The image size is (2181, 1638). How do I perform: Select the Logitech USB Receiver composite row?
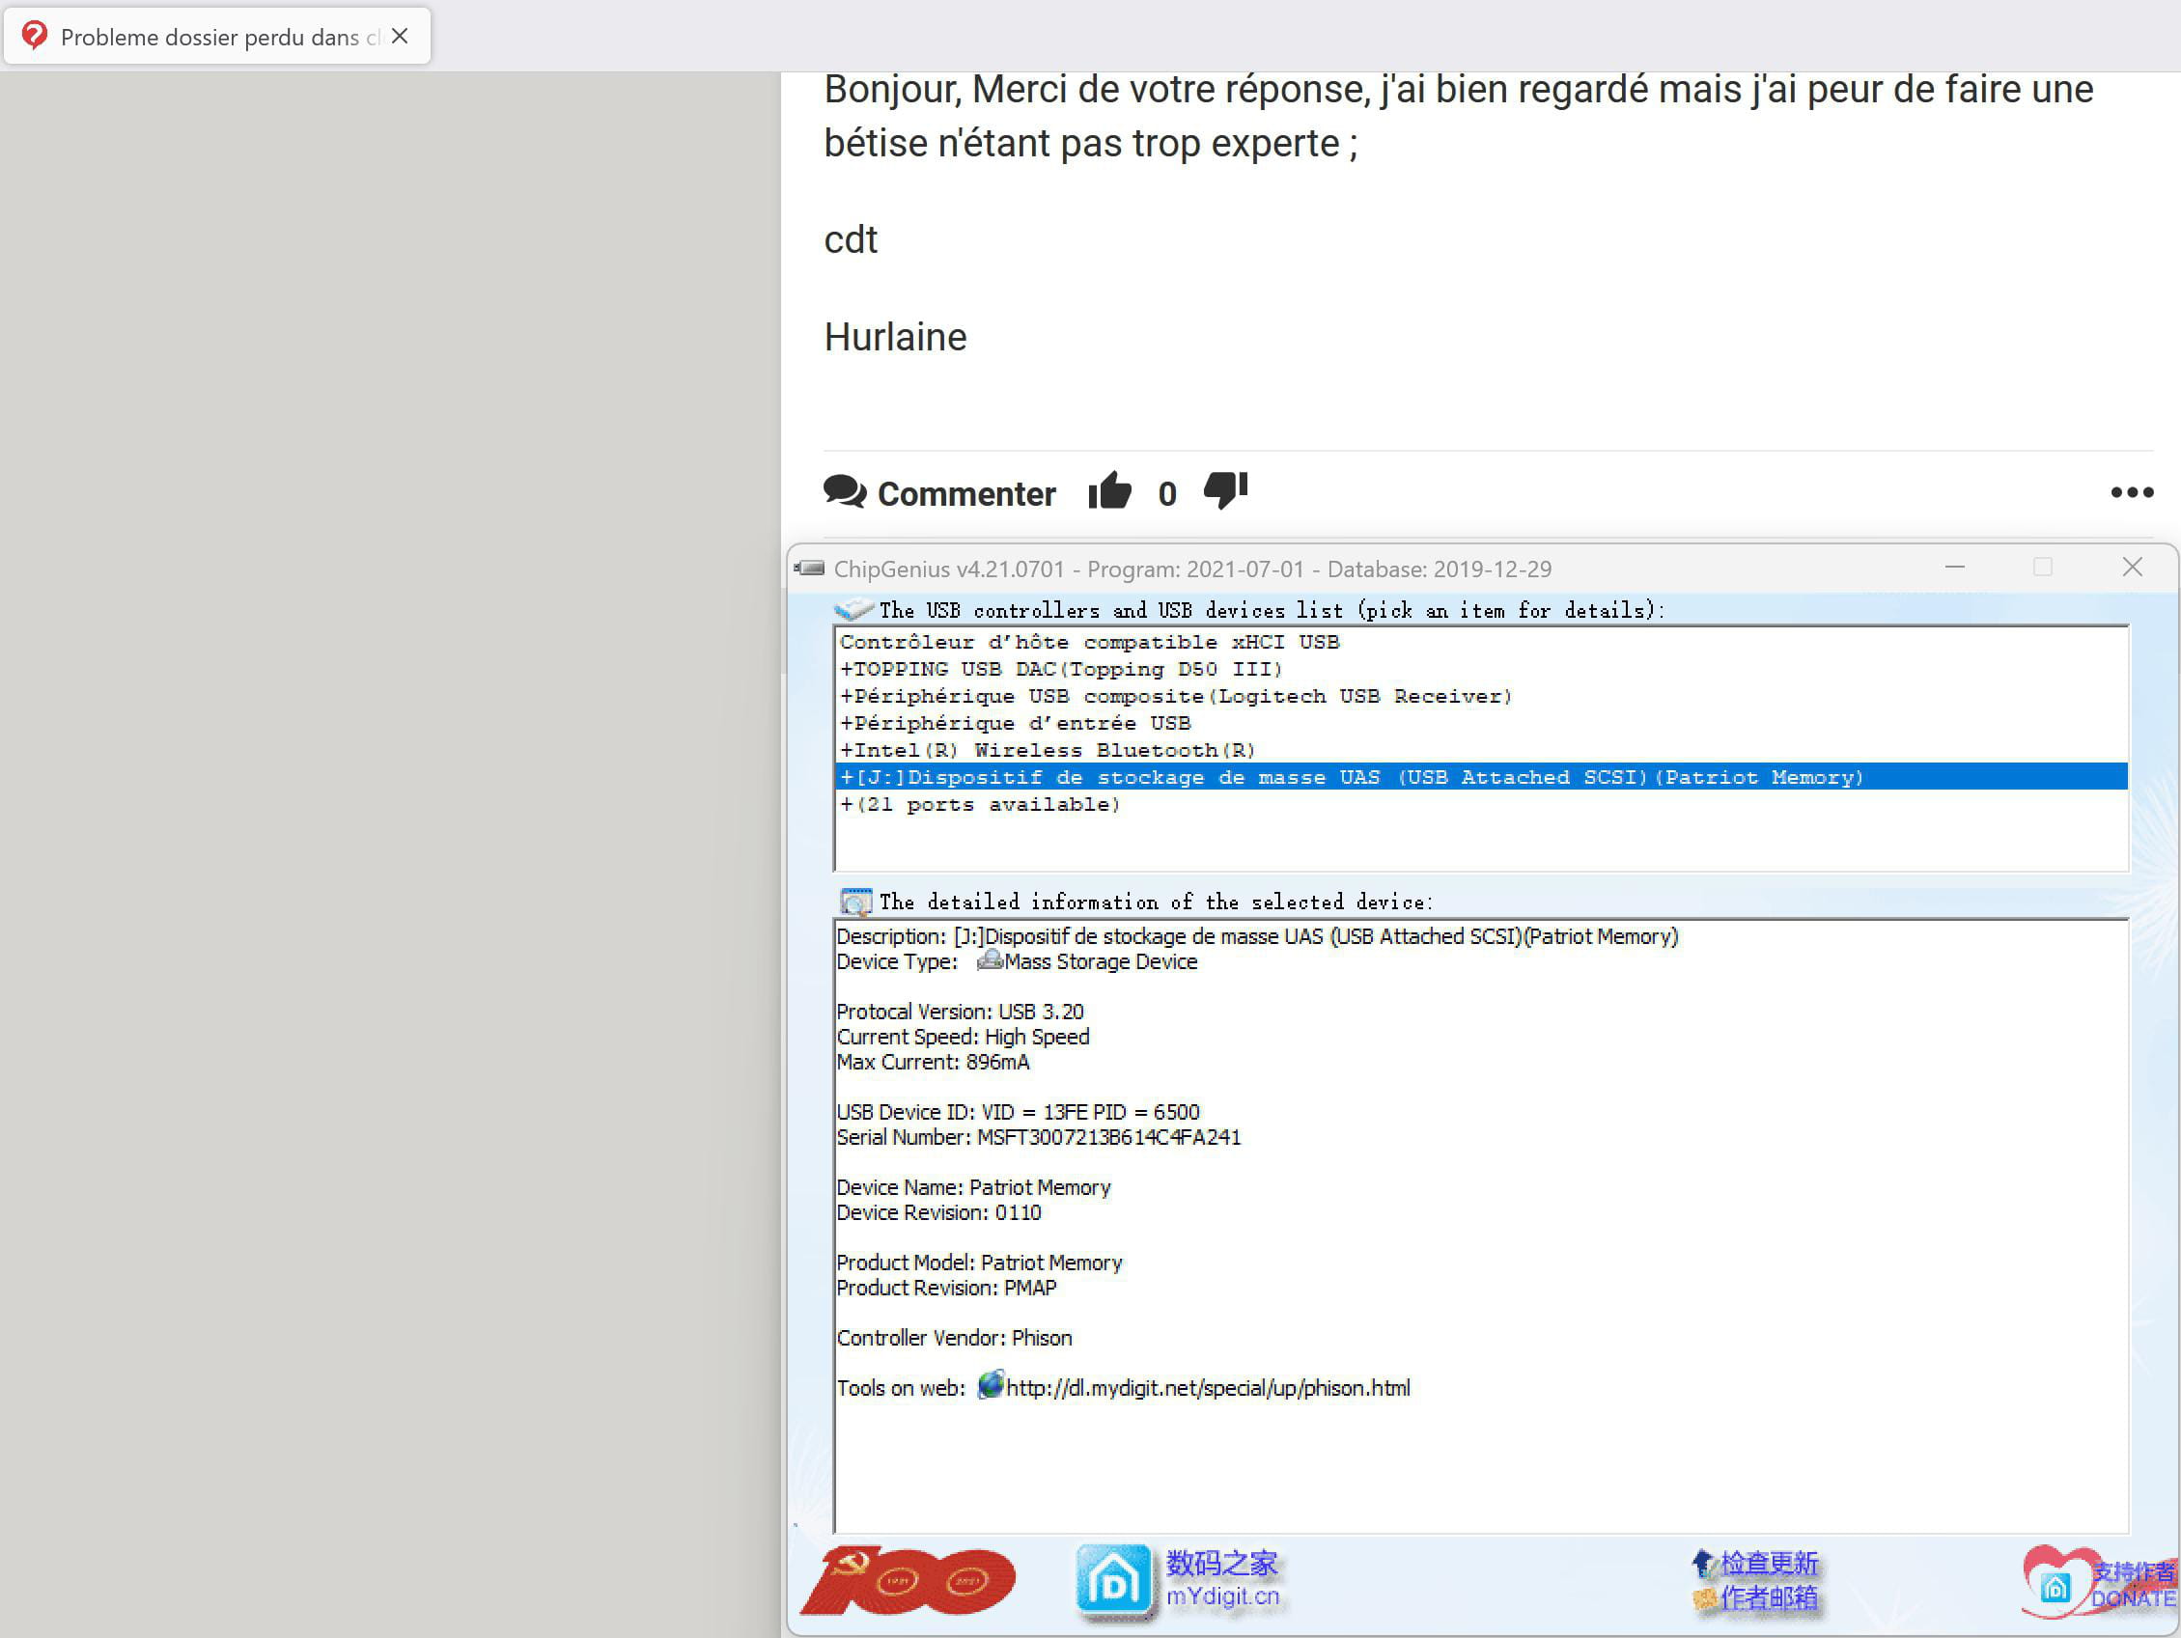[x=1481, y=696]
